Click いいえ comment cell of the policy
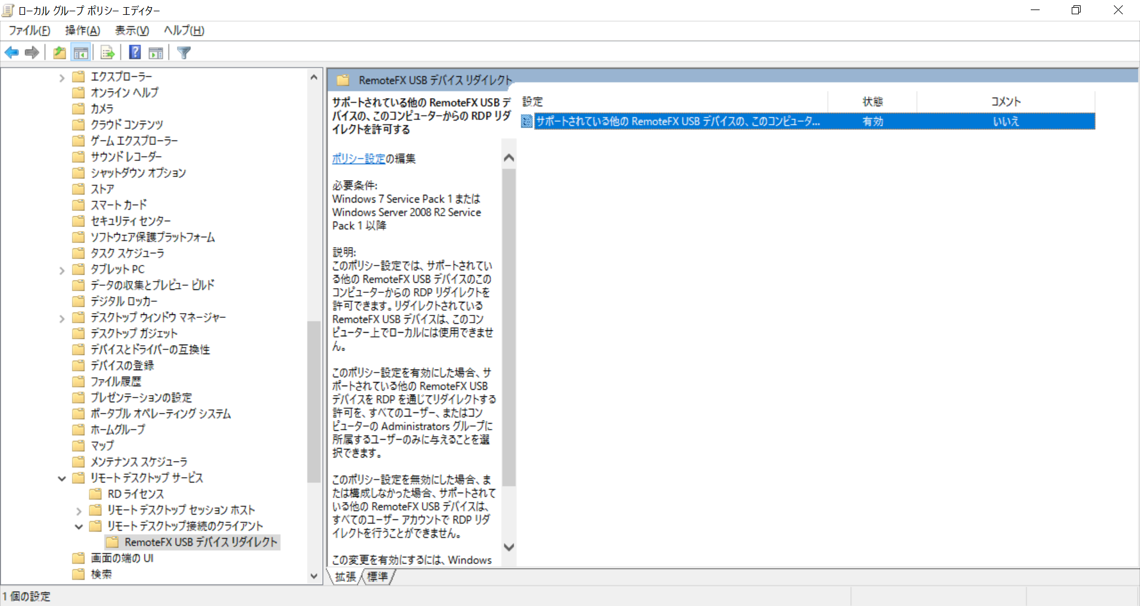Viewport: 1140px width, 606px height. 1006,121
